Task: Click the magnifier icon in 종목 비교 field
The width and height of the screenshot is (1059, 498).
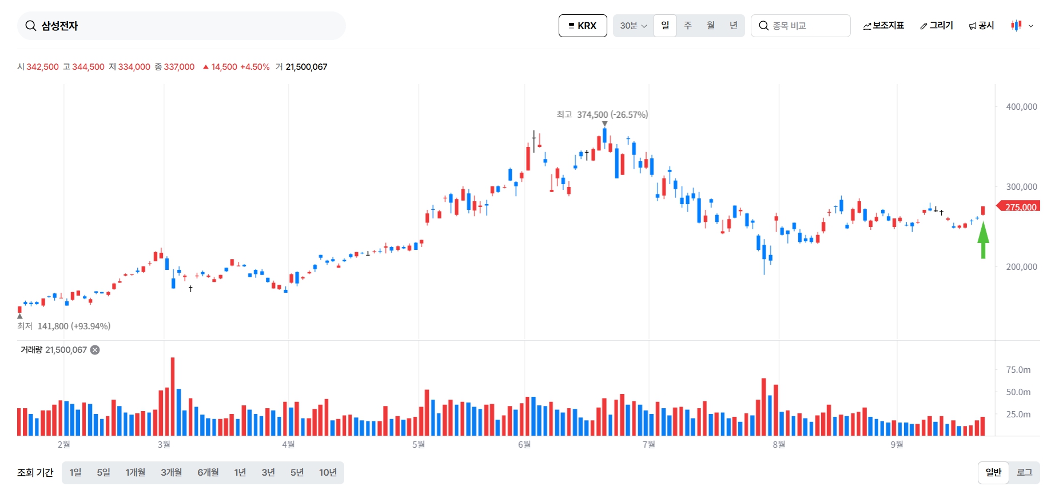Action: pos(763,26)
